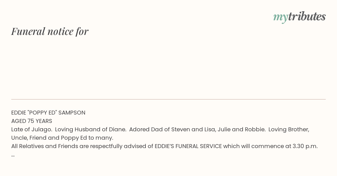Click "Loving Husband of Diane" sentence
Viewport: 337px width, 176px height.
(90, 129)
